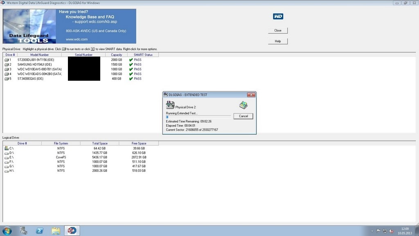Click the Samsung HD154UI drive icon

[x=7, y=64]
